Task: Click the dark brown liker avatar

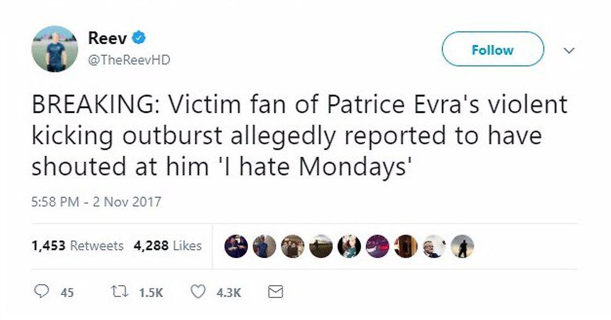Action: click(x=405, y=246)
